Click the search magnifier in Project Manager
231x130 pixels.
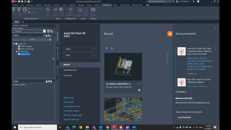[x=50, y=39]
